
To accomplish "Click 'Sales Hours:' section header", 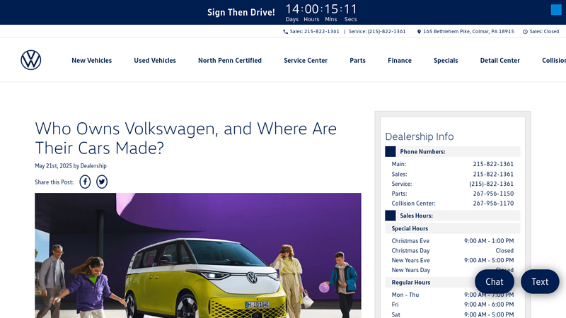I will pos(453,216).
